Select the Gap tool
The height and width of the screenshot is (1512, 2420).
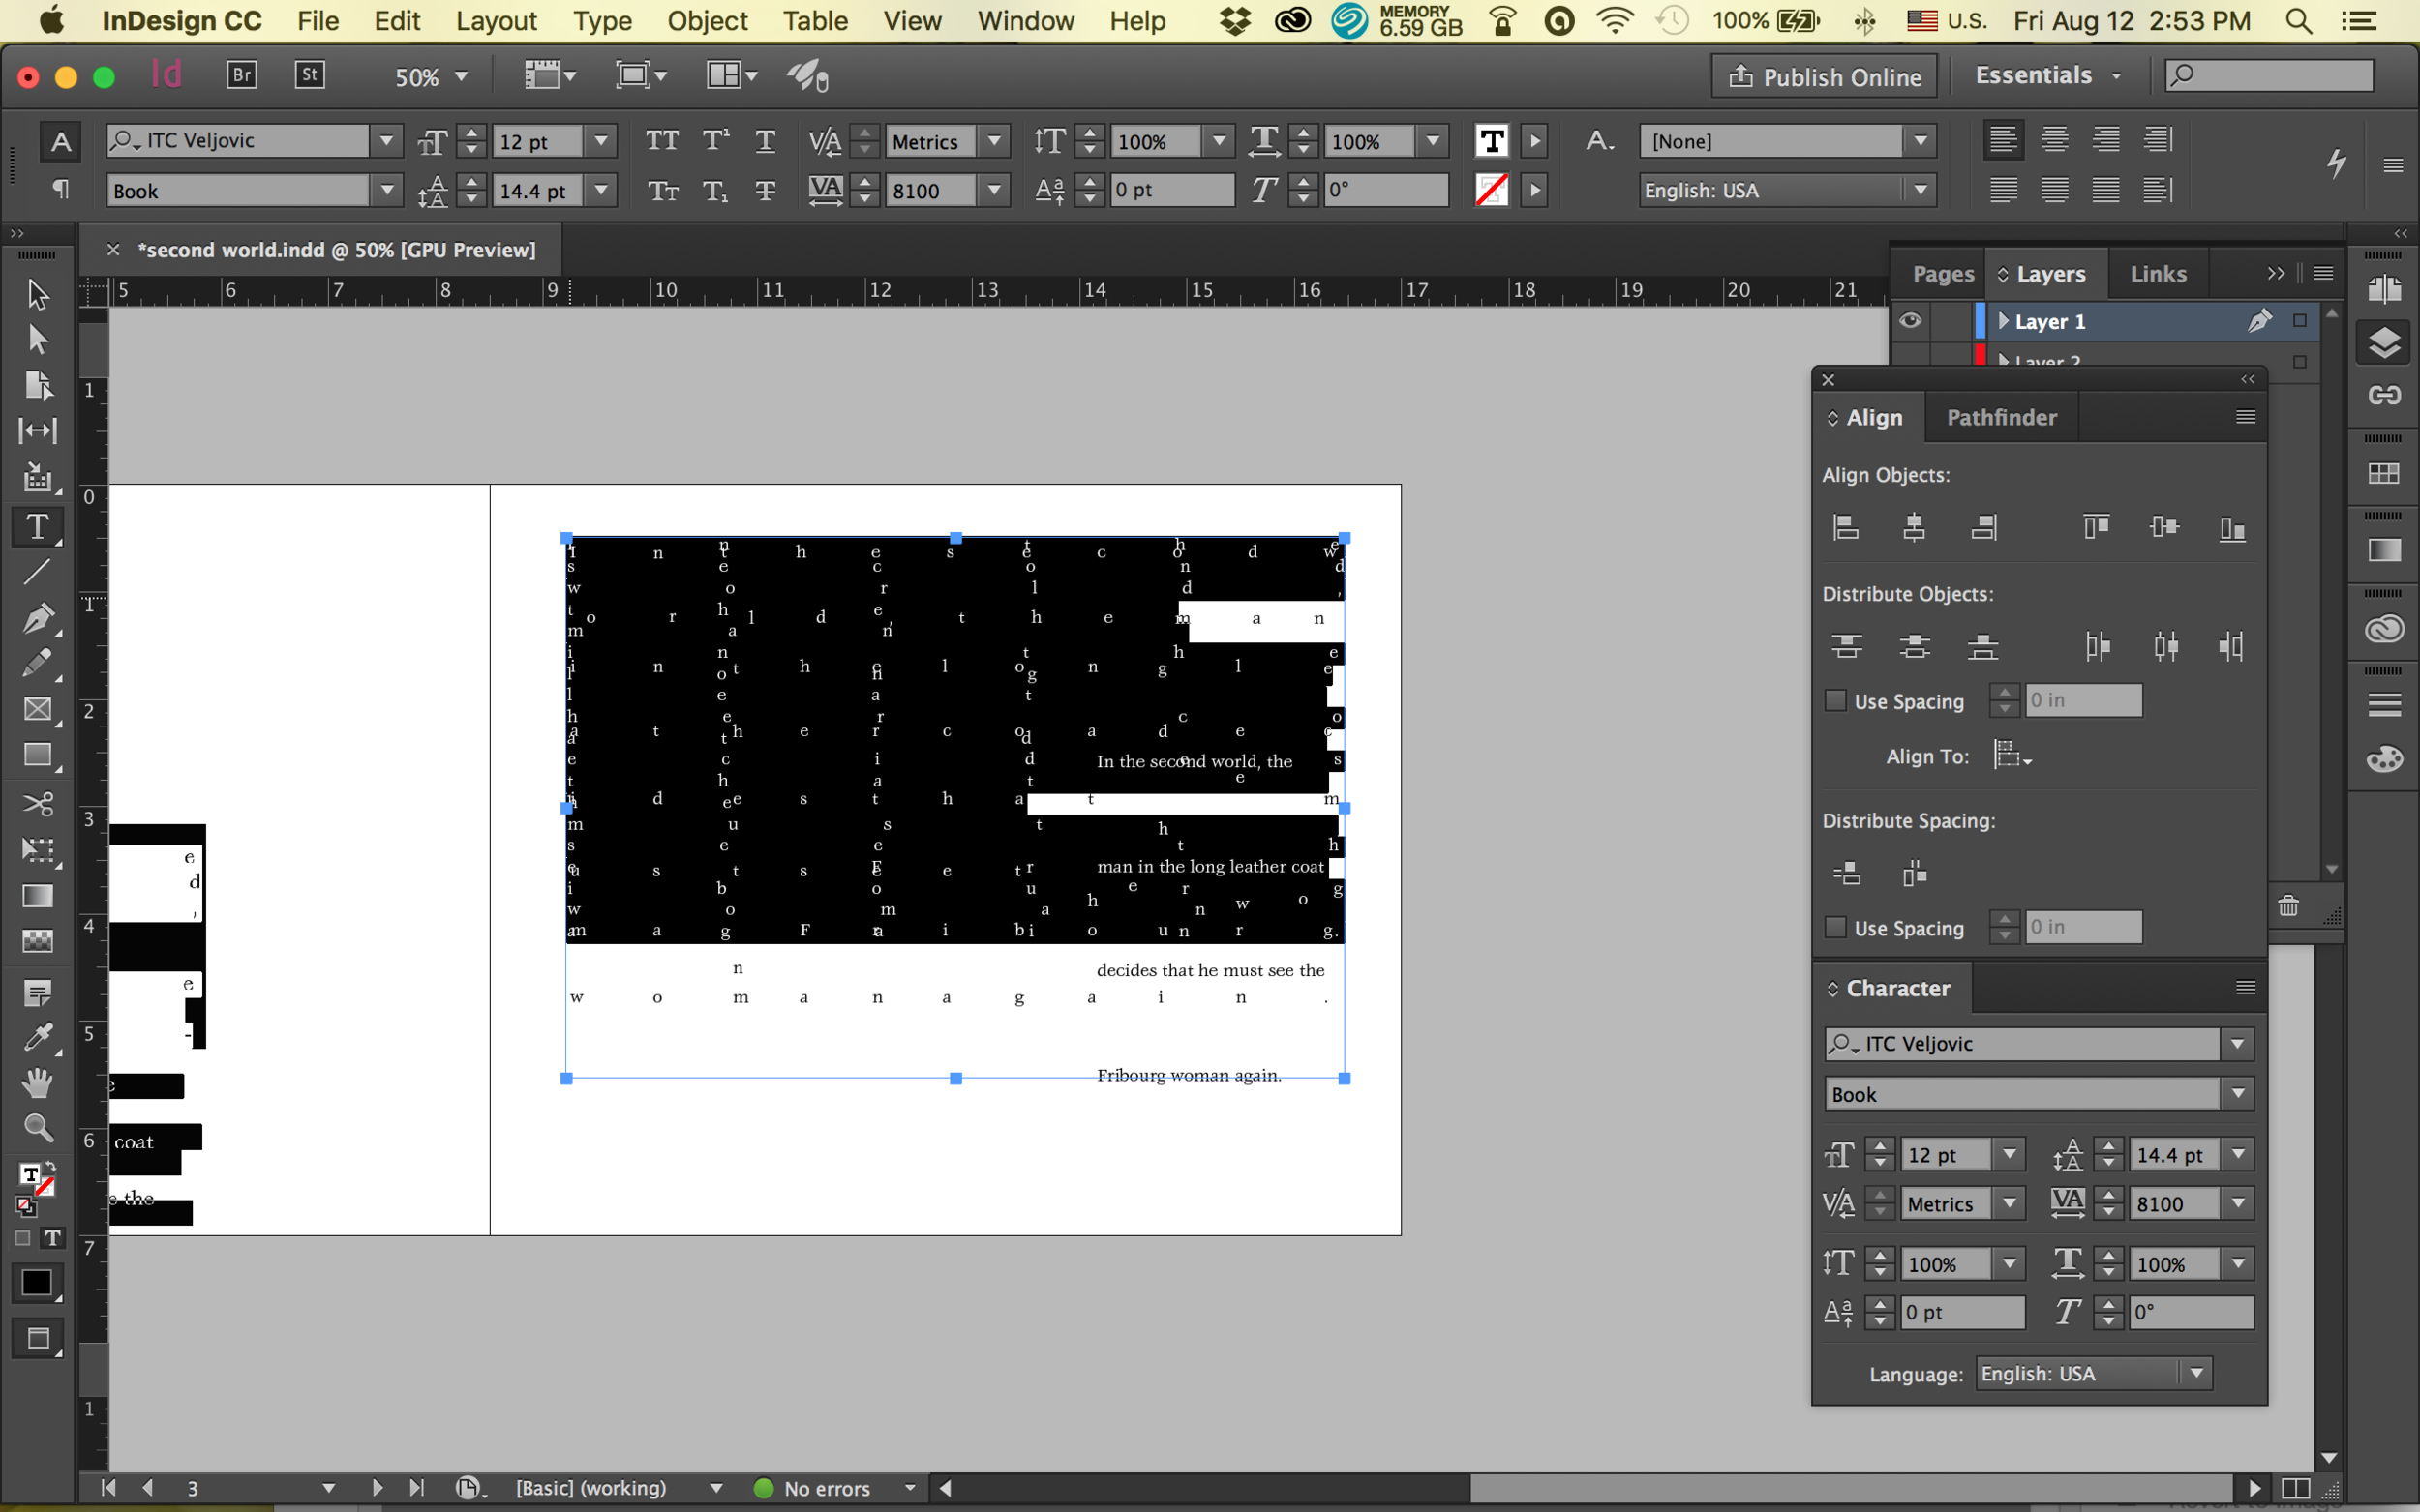click(37, 431)
